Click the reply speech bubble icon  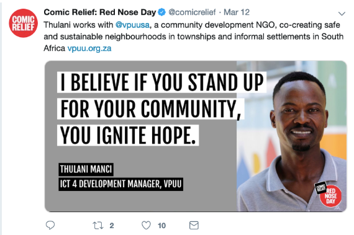point(50,225)
